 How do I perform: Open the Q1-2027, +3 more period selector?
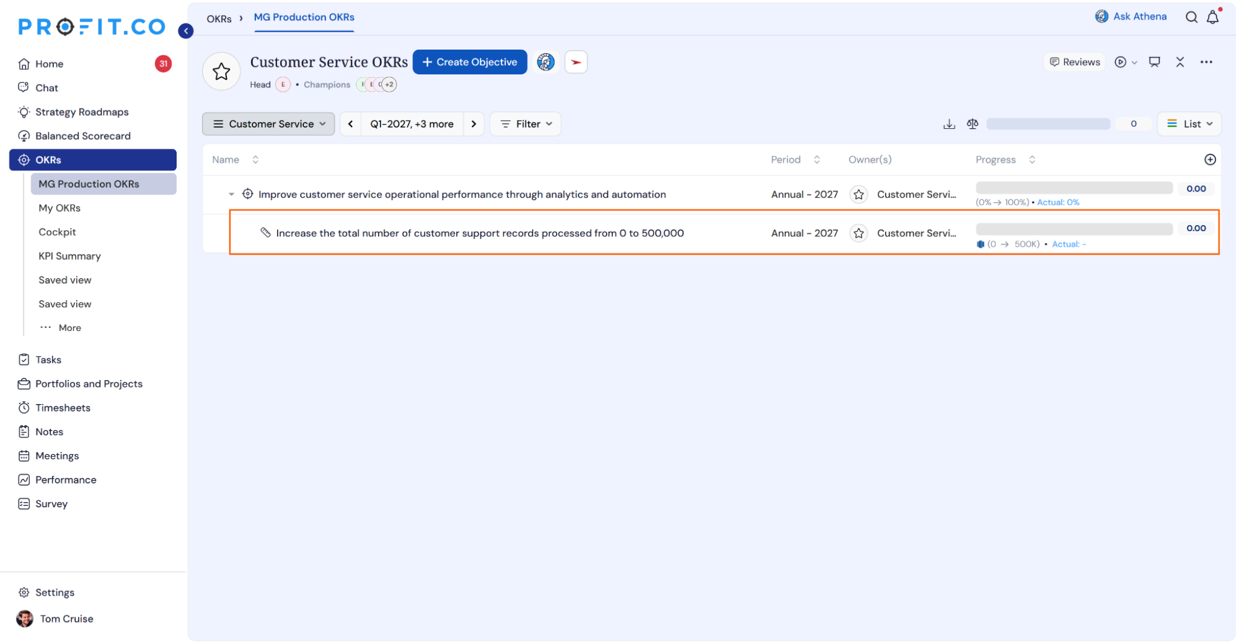[x=412, y=124]
